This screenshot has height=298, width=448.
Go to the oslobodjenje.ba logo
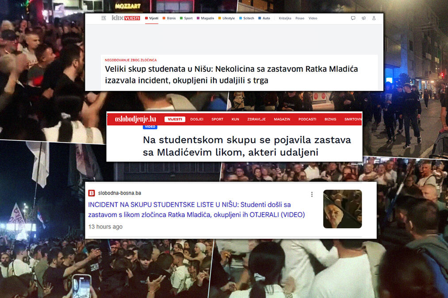(x=135, y=119)
